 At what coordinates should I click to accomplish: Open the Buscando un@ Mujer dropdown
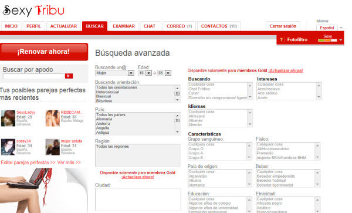[x=114, y=73]
